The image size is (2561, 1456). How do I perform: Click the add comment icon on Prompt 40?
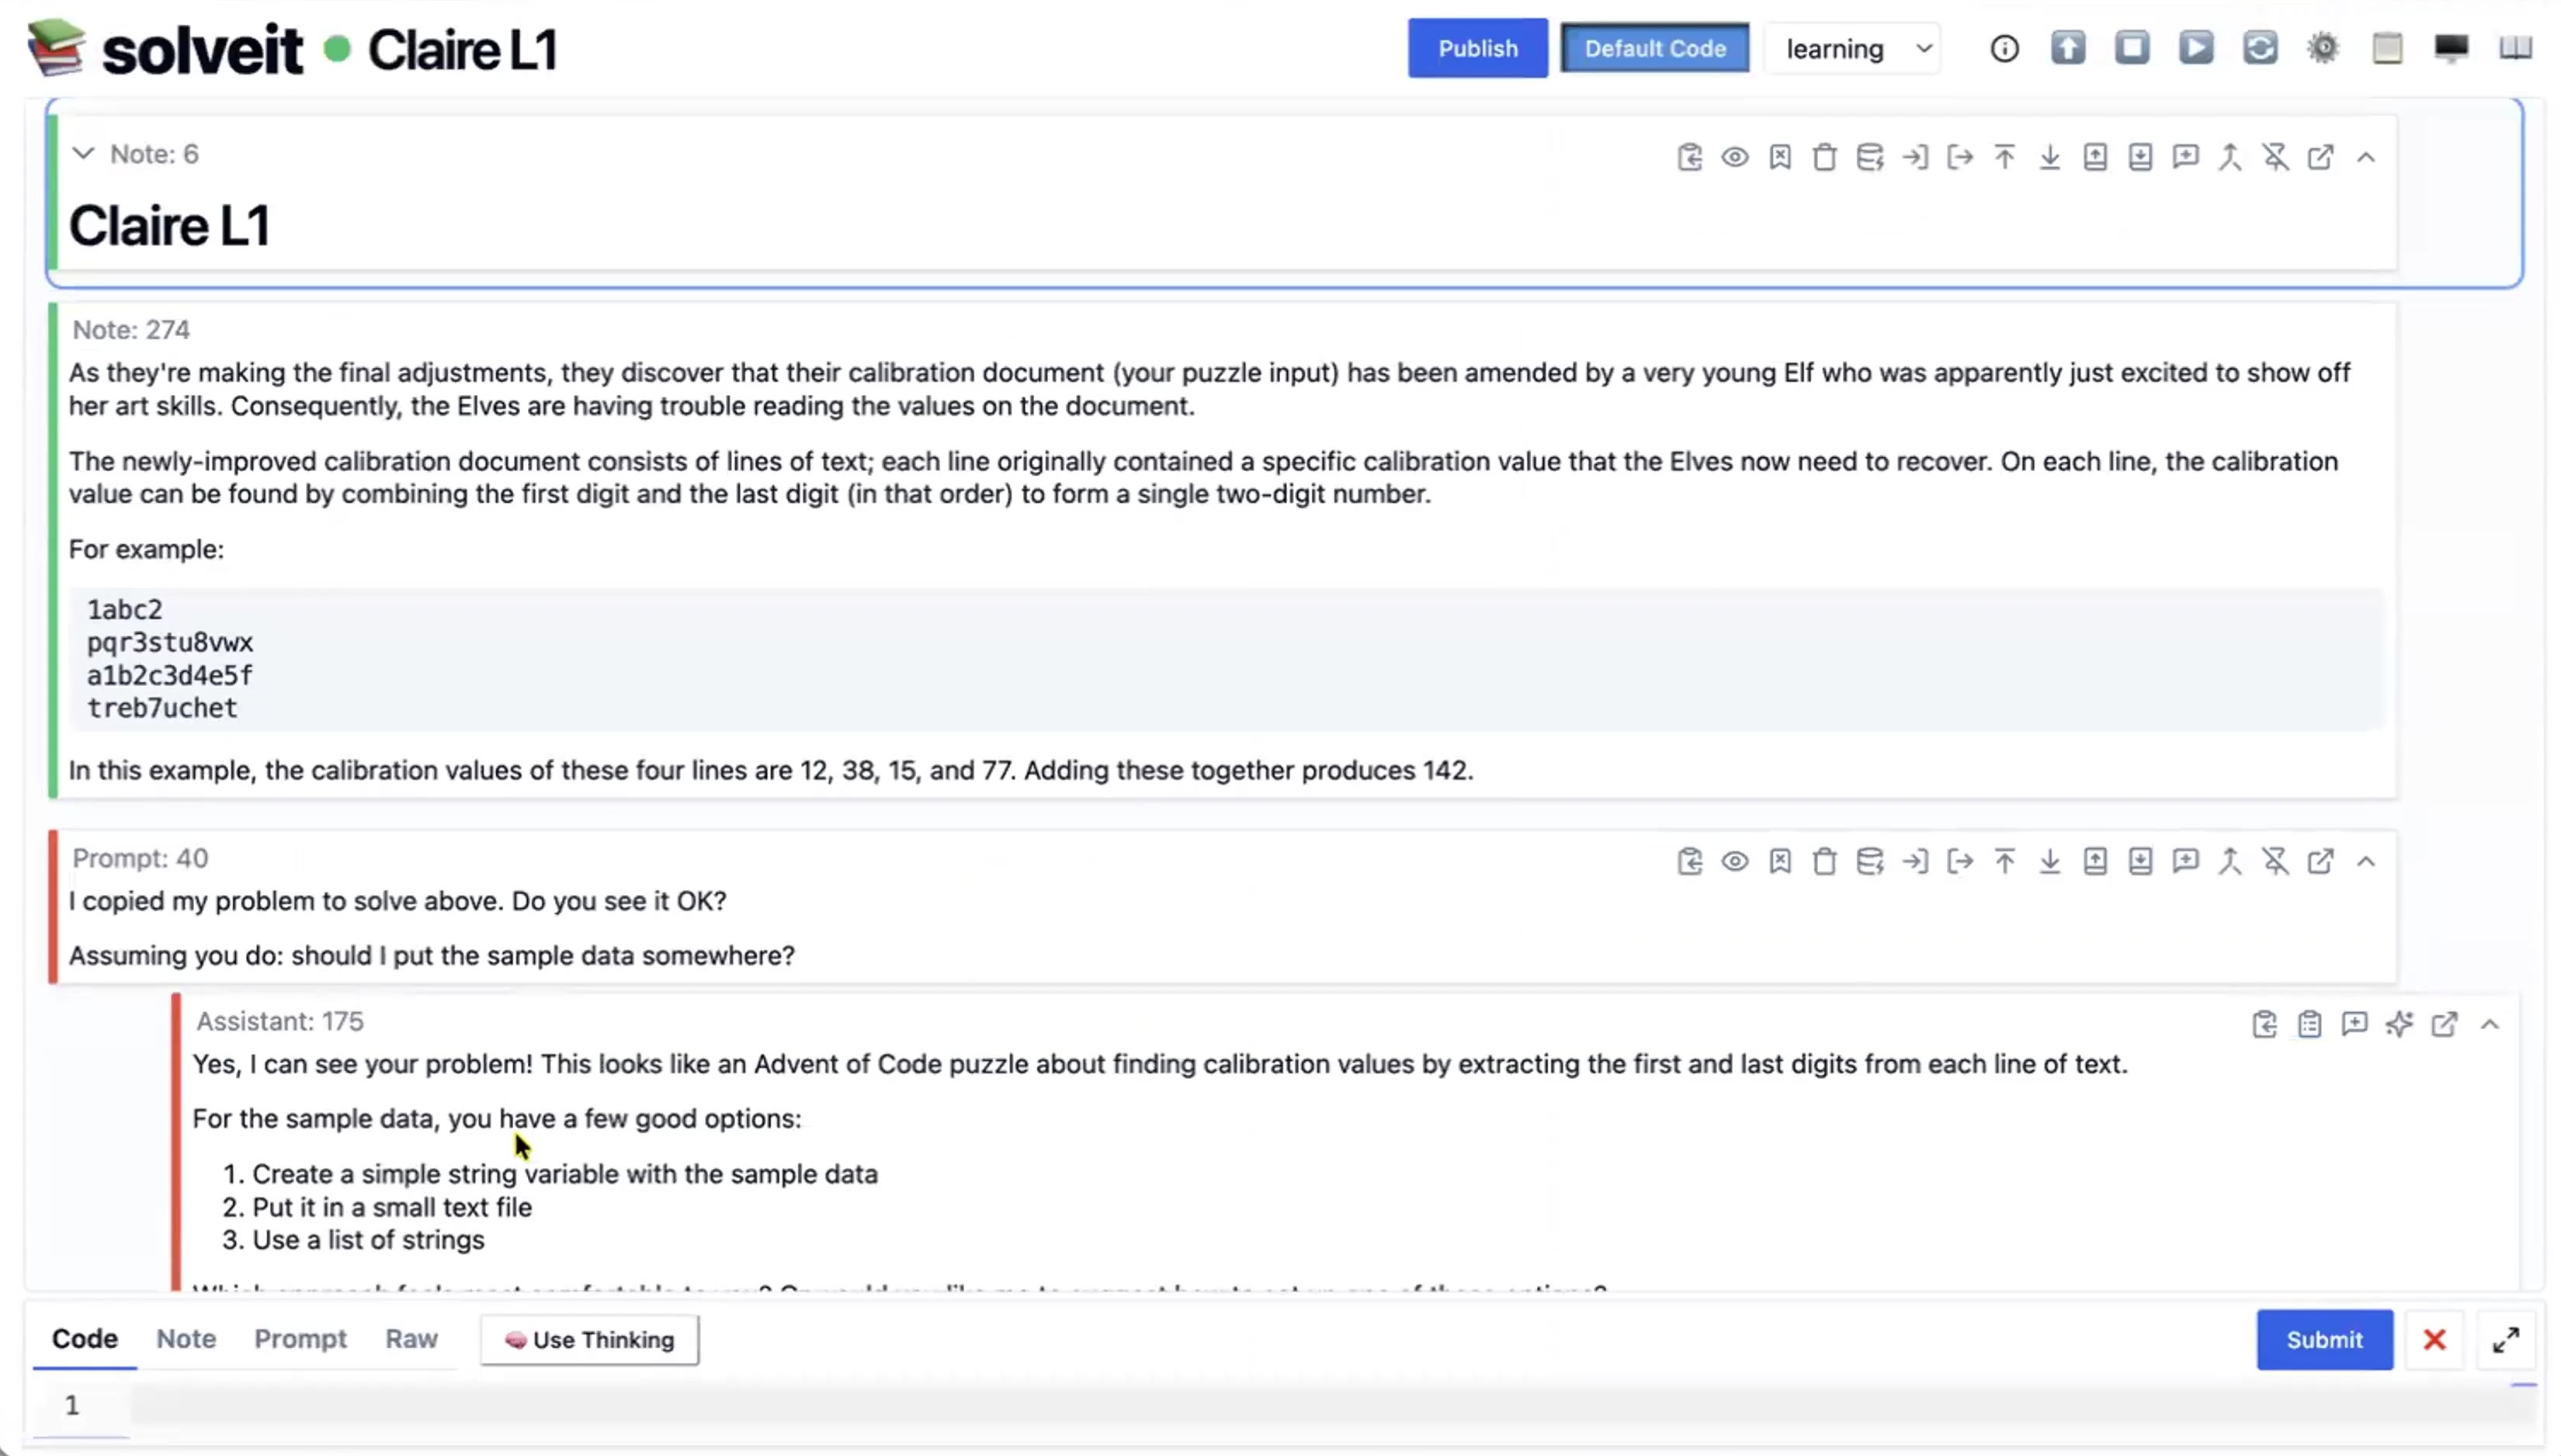click(x=2185, y=861)
